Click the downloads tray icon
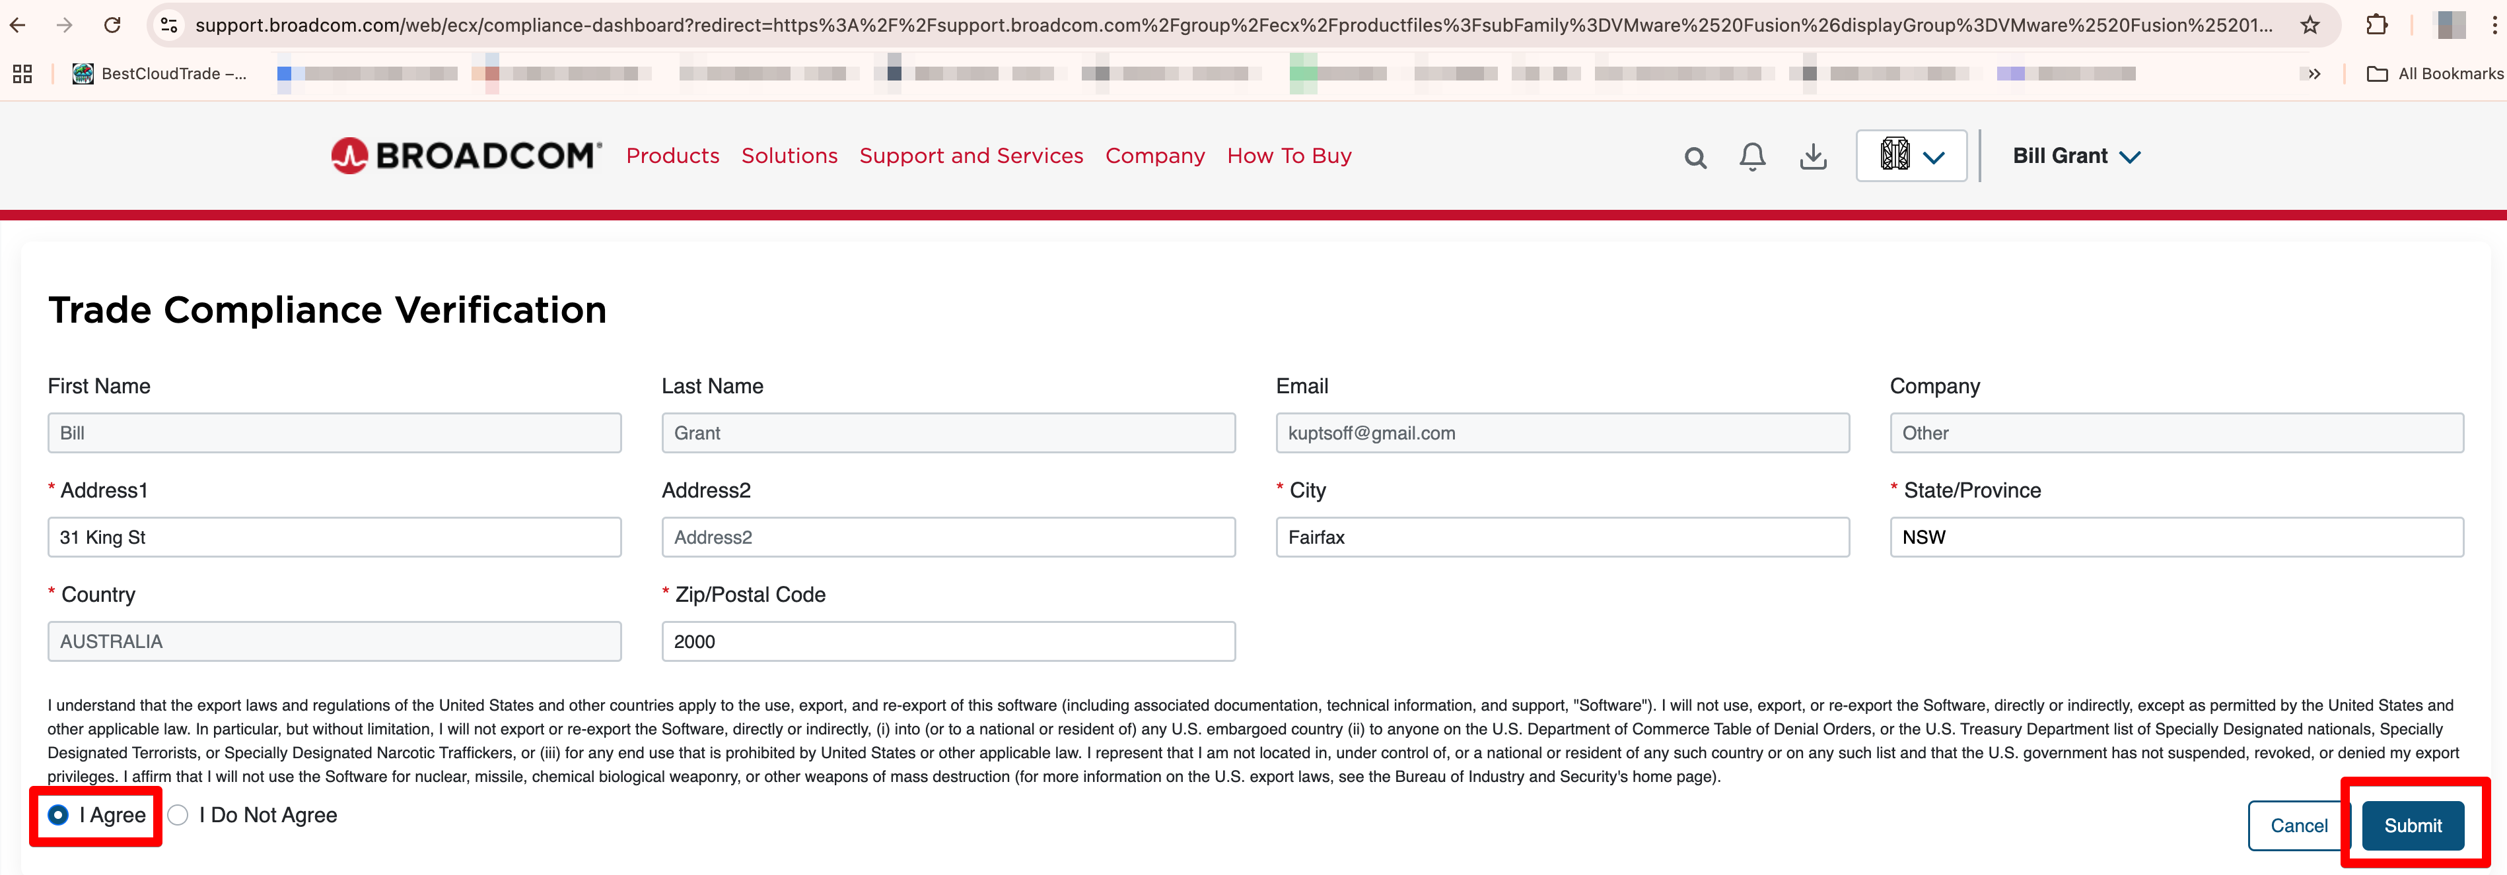The height and width of the screenshot is (875, 2507). pos(1812,156)
